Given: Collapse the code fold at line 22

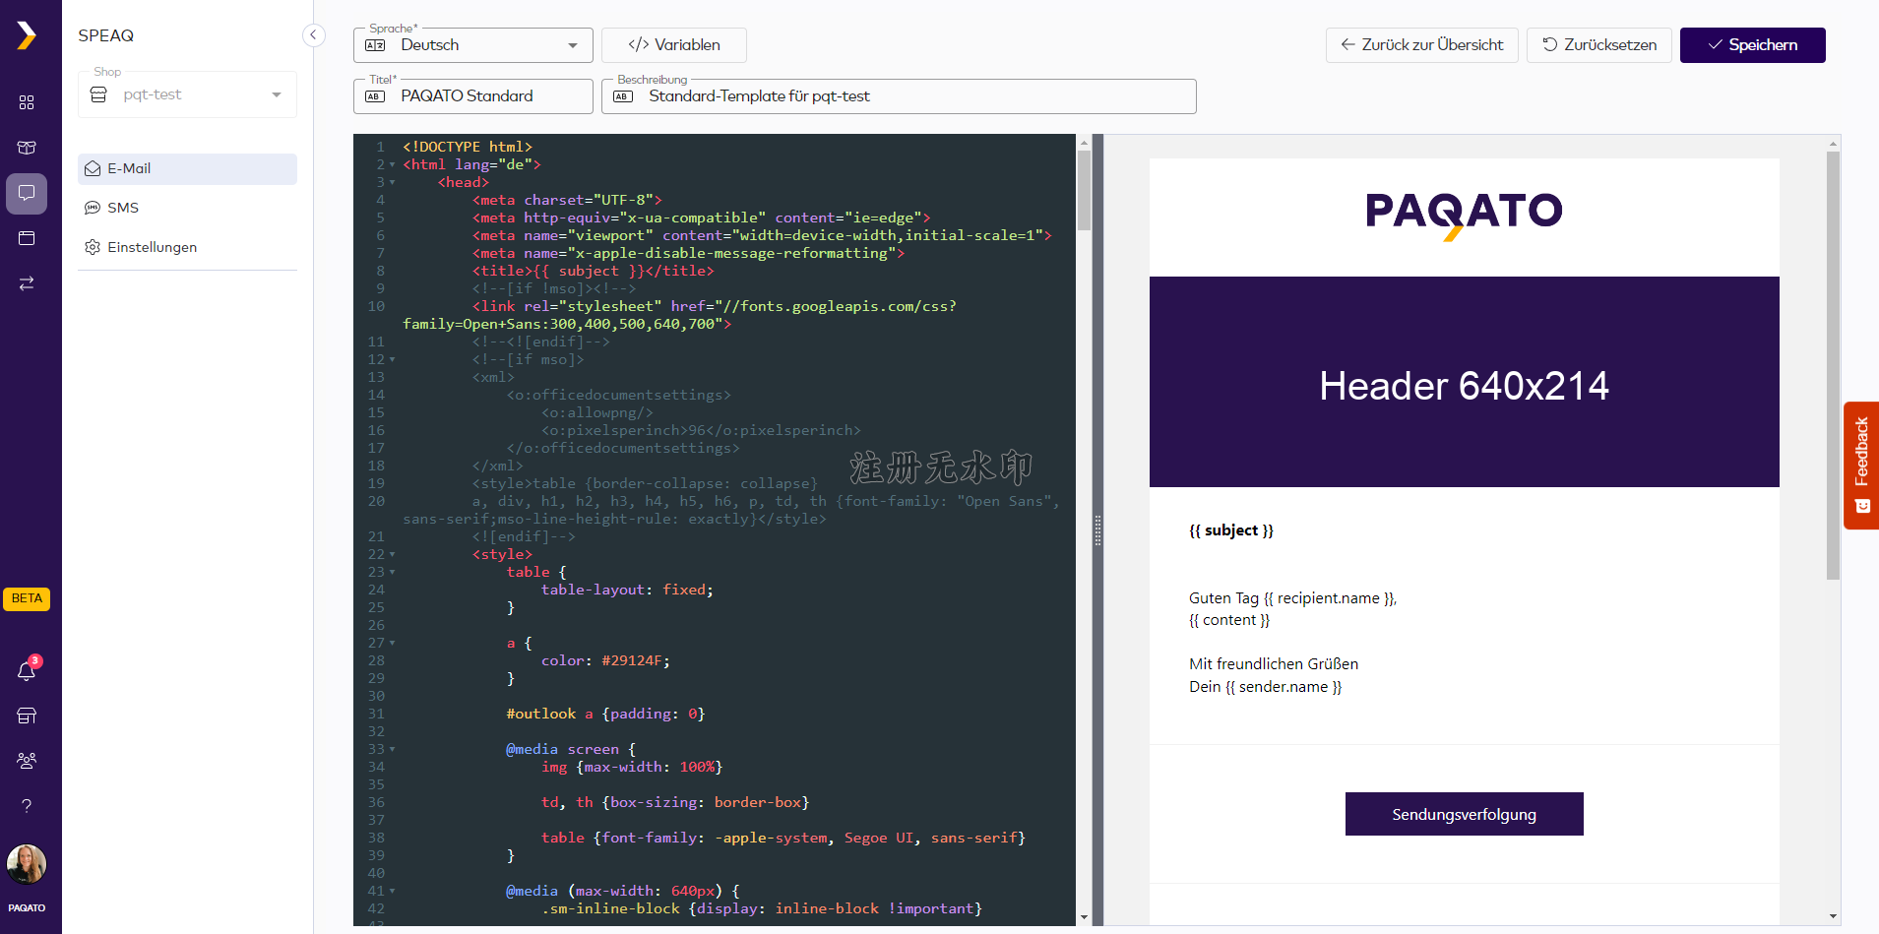Looking at the screenshot, I should (393, 554).
